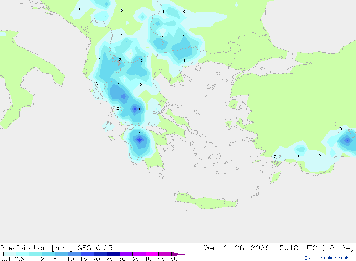Click the '25' legend scale label
Image resolution: width=356 pixels, height=261 pixels.
click(x=109, y=259)
